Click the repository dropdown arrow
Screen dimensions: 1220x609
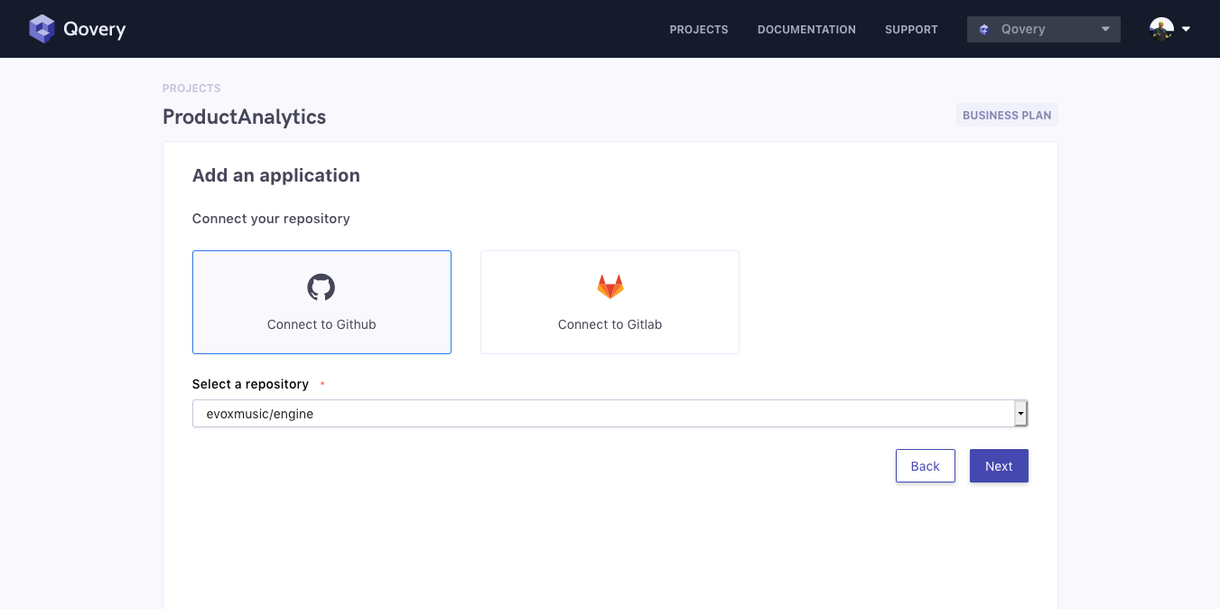(x=1020, y=414)
